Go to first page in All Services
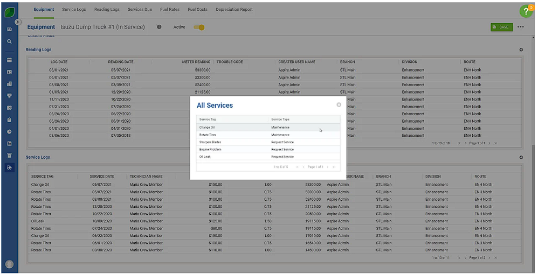This screenshot has height=274, width=538. (297, 167)
